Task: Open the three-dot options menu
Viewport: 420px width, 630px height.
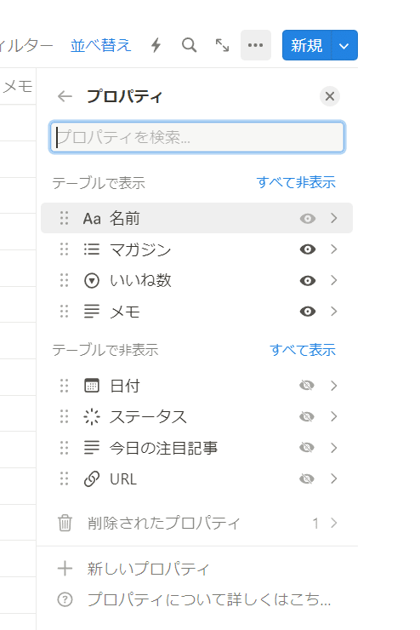Action: coord(256,45)
